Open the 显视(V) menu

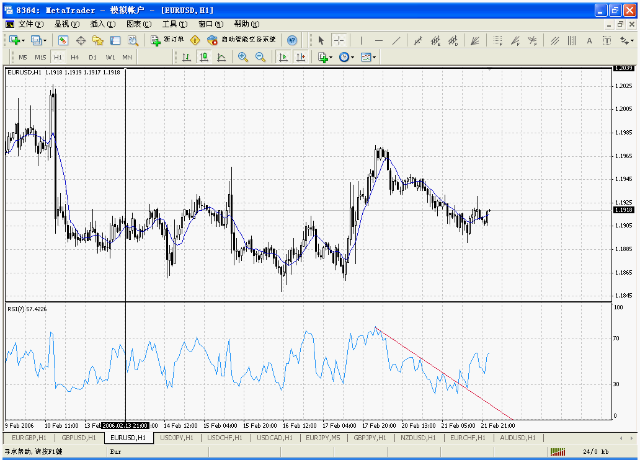pos(67,25)
